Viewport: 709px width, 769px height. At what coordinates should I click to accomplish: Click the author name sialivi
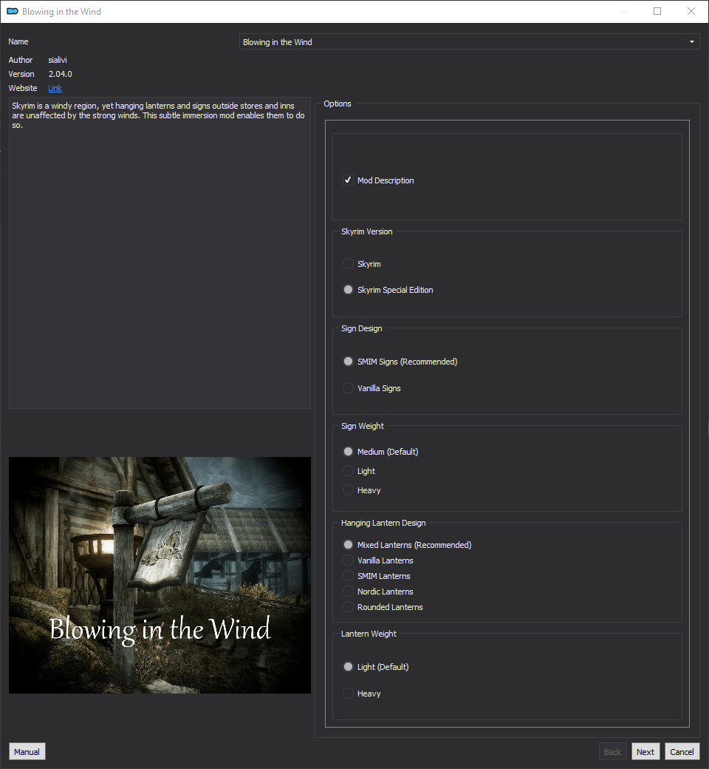pyautogui.click(x=58, y=60)
